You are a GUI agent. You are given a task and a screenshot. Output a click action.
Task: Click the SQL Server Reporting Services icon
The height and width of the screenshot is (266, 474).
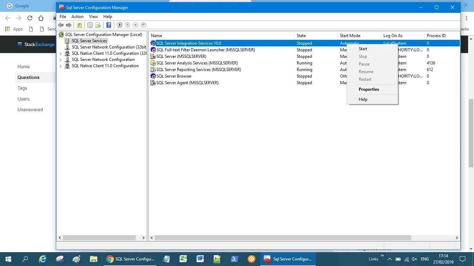click(153, 70)
